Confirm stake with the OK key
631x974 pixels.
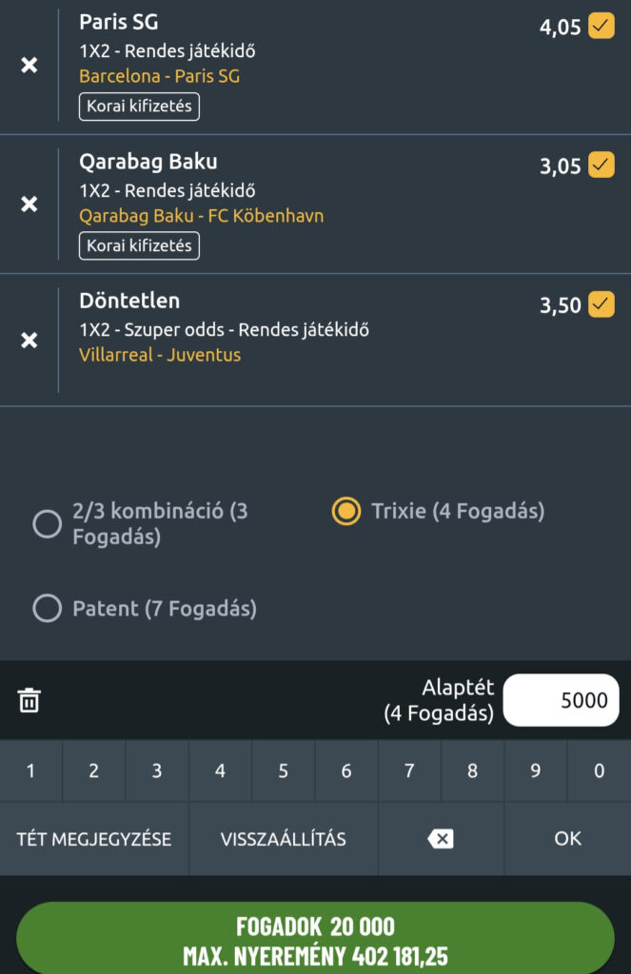pyautogui.click(x=567, y=839)
